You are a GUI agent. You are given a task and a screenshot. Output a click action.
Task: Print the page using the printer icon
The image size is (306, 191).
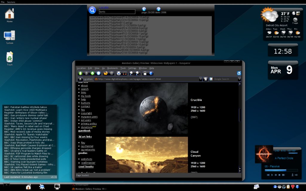[x=119, y=73]
